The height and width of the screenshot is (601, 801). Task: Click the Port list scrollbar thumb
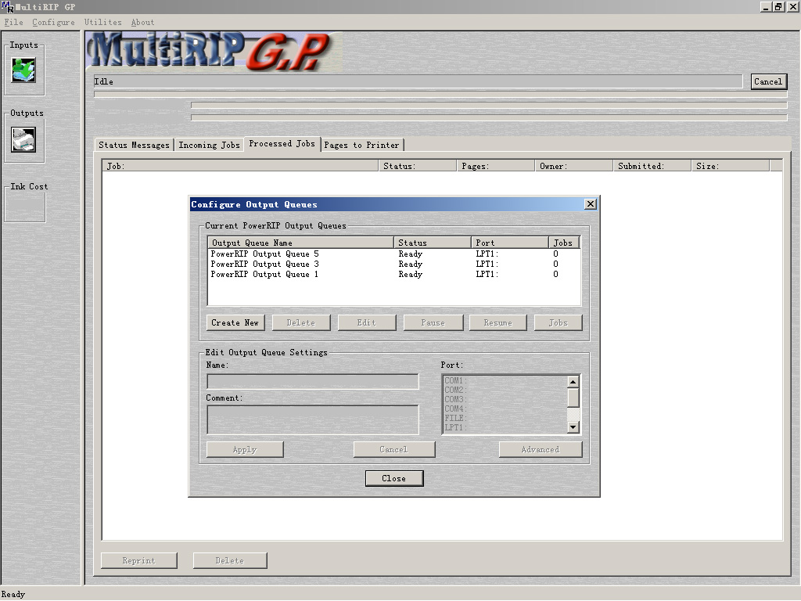[573, 398]
